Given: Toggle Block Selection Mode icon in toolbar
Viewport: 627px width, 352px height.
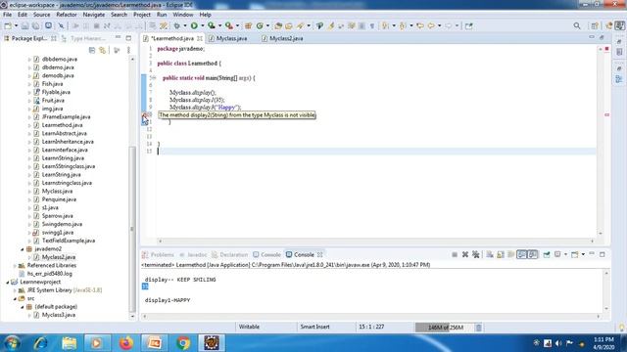Looking at the screenshot, I should point(362,25).
